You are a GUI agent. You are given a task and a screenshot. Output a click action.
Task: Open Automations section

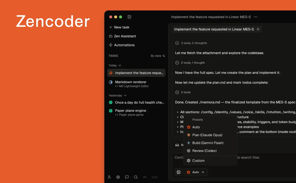(122, 45)
